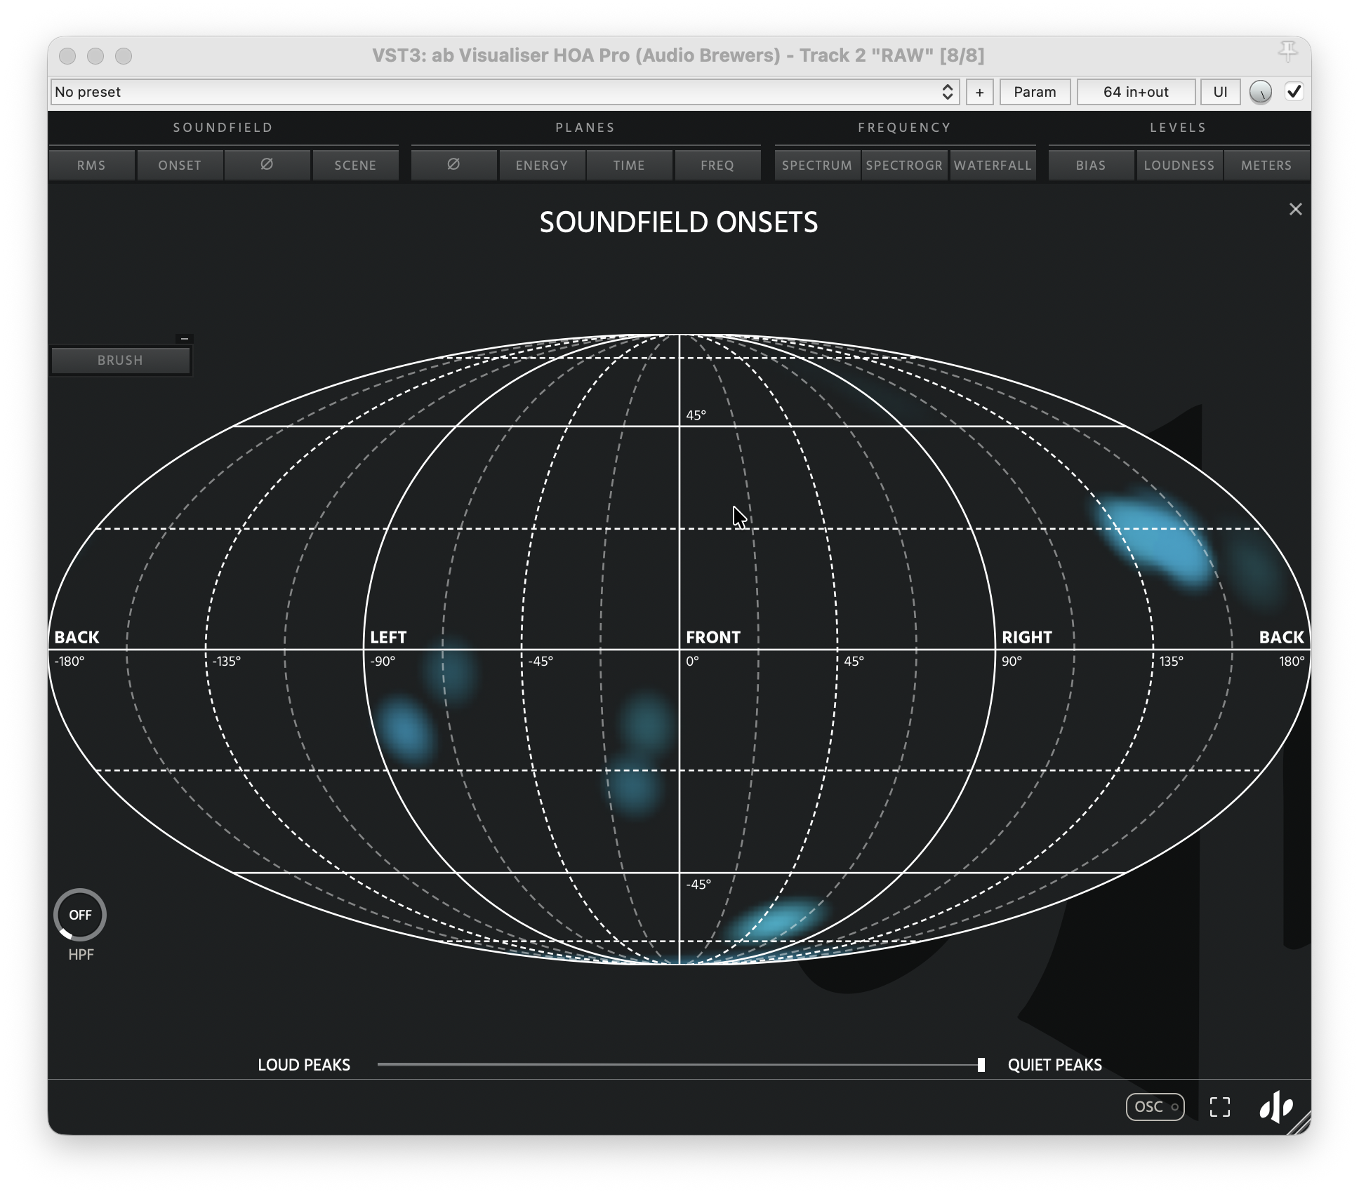Click the FRONT 0° label on the map
This screenshot has height=1194, width=1359.
point(712,637)
